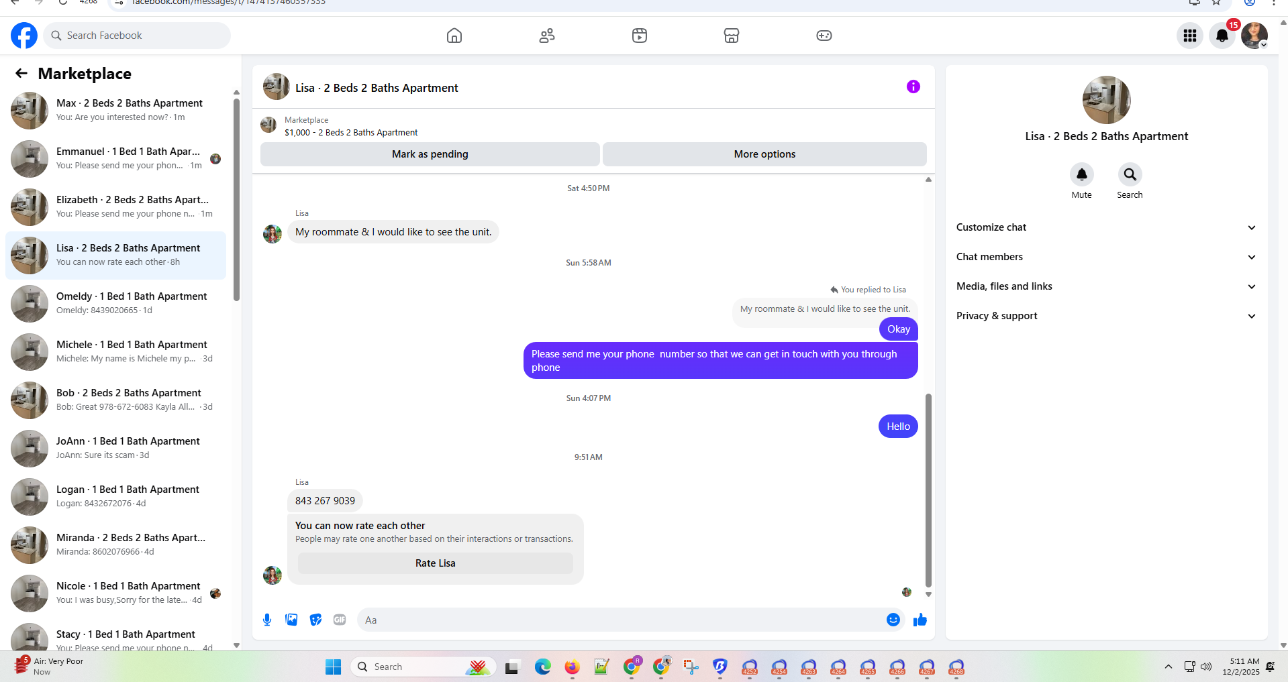This screenshot has width=1288, height=682.
Task: Expand Media, files and links section
Action: [1106, 286]
